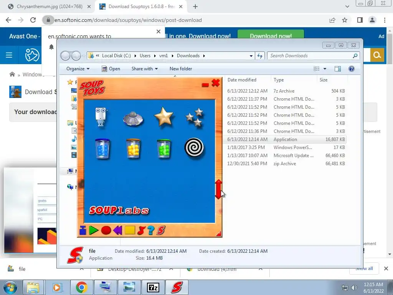Expand the arrow after Downloads breadcrumb
This screenshot has width=393, height=295.
click(x=204, y=56)
